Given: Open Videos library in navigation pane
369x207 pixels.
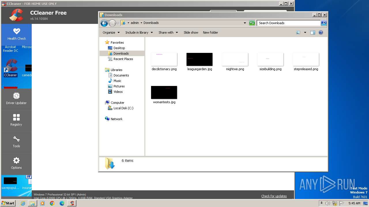Looking at the screenshot, I should click(x=118, y=92).
